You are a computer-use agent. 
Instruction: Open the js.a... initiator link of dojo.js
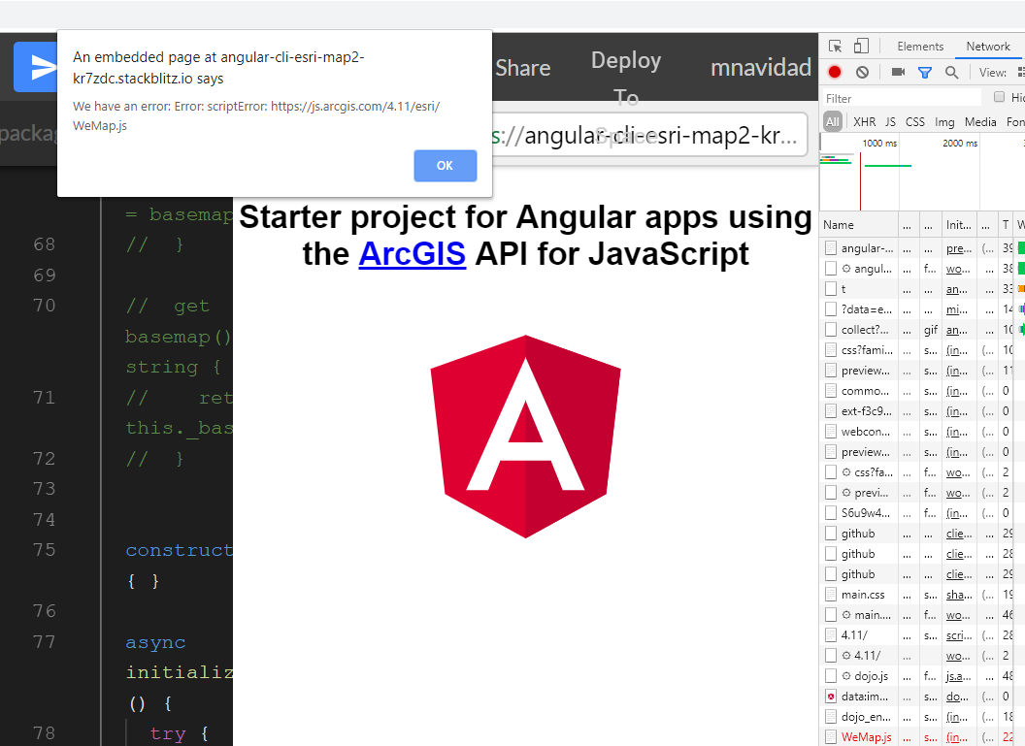click(x=959, y=676)
